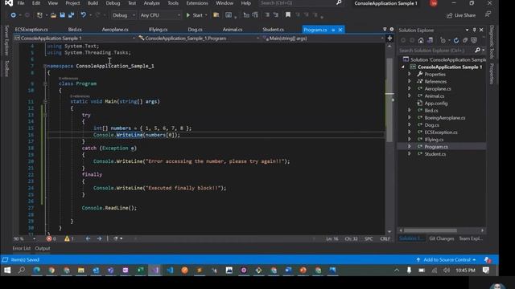
Task: Click Add to Source Control
Action: tap(446, 260)
